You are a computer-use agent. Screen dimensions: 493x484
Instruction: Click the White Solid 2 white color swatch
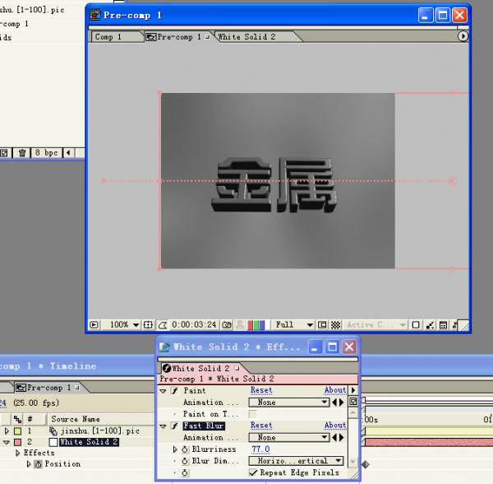click(53, 443)
